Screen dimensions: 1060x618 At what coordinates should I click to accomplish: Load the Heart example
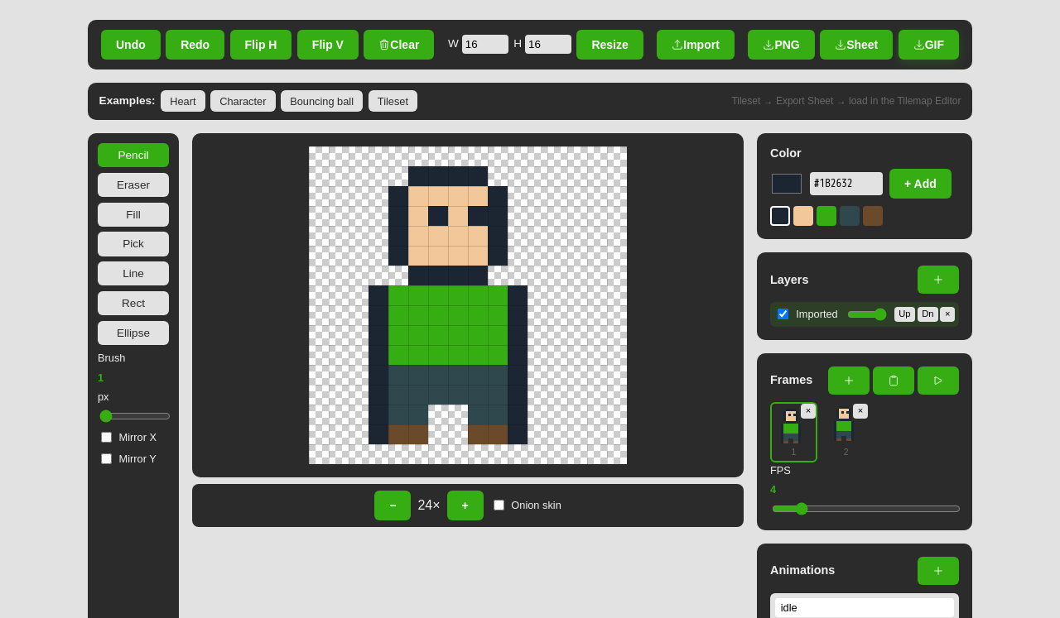pyautogui.click(x=183, y=101)
